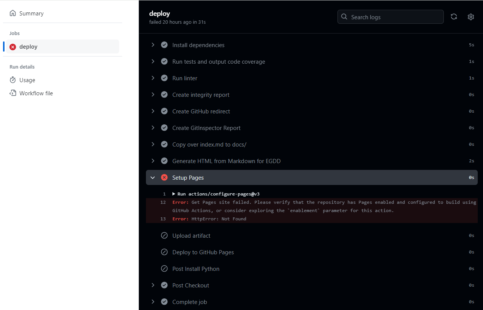This screenshot has height=310, width=483.
Task: Click the 'HttpError: Not Found' error line
Action: coord(209,219)
